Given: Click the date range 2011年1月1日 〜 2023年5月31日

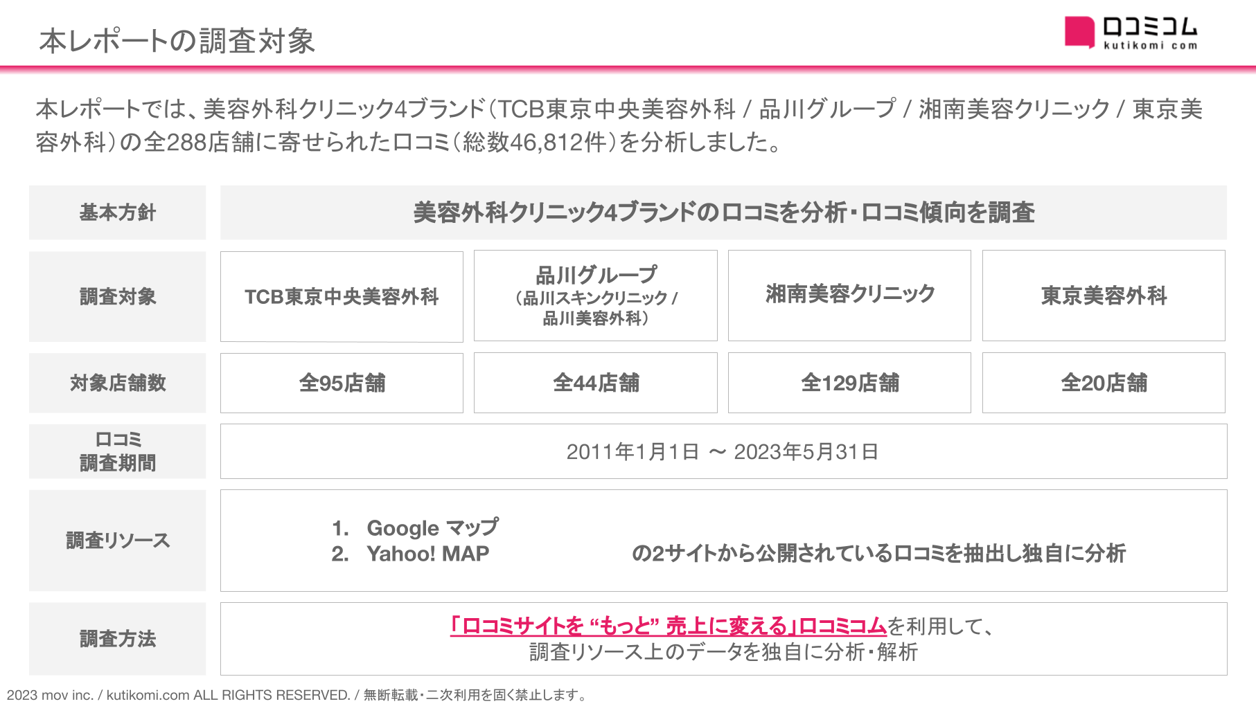Looking at the screenshot, I should tap(723, 452).
